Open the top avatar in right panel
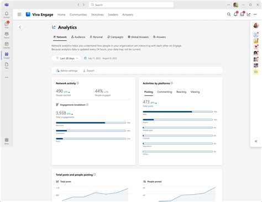This screenshot has width=262, height=202. click(x=256, y=25)
